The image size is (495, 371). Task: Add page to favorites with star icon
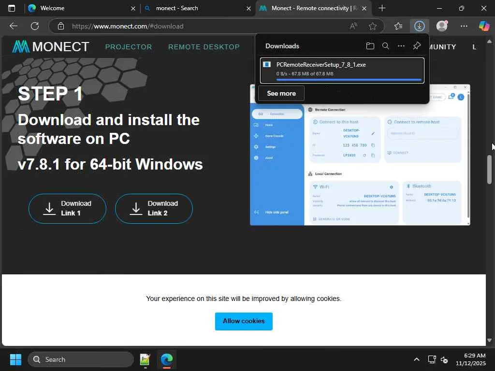(x=373, y=26)
